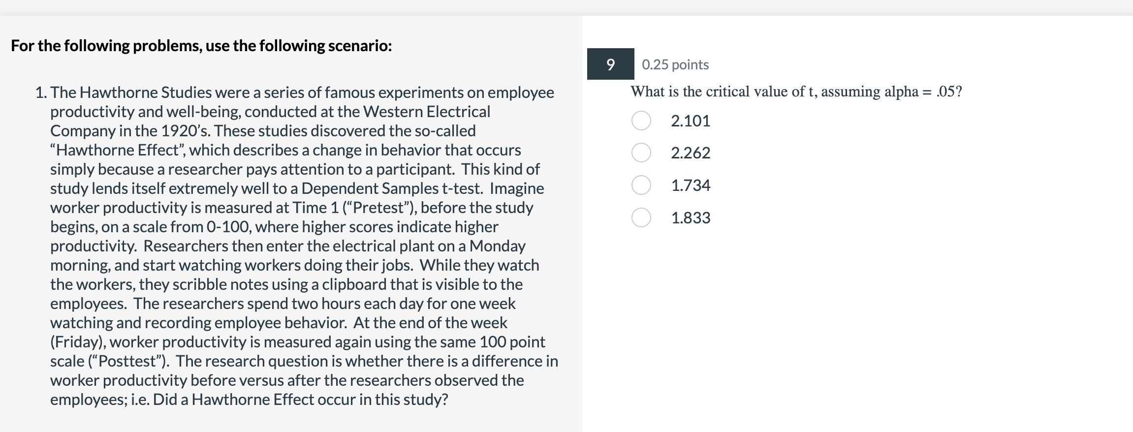Click the question number 9 badge

610,64
